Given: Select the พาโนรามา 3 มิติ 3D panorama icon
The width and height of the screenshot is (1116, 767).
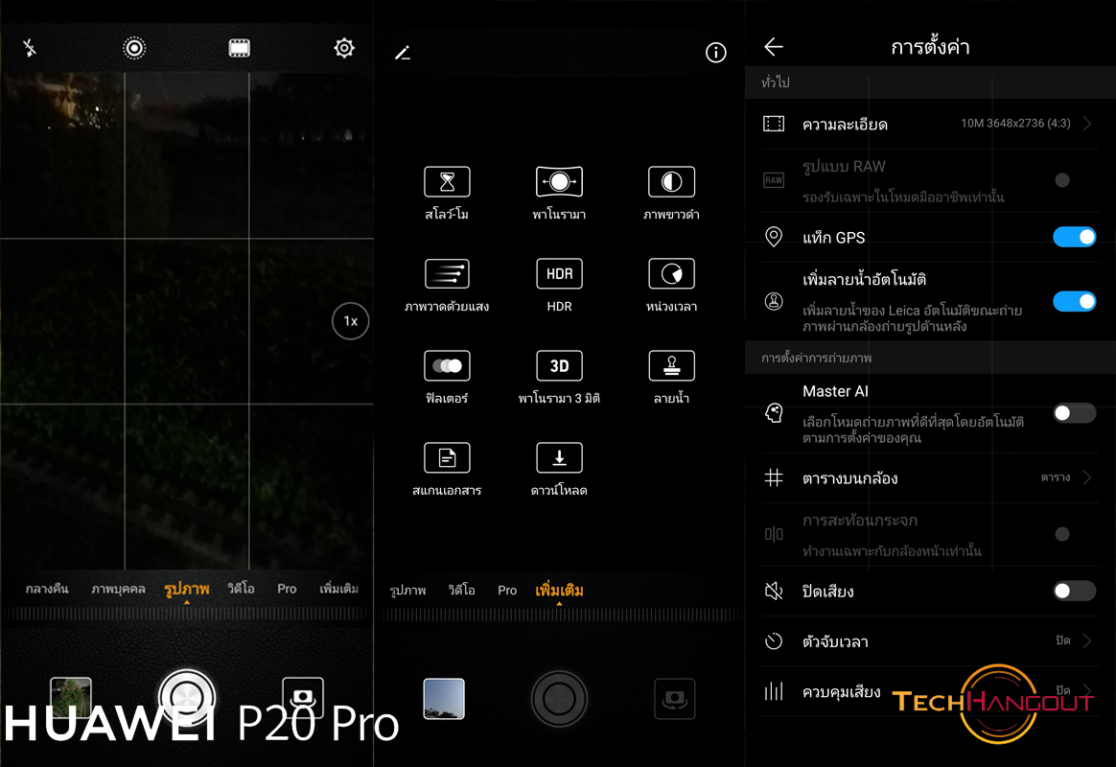Looking at the screenshot, I should [x=559, y=365].
